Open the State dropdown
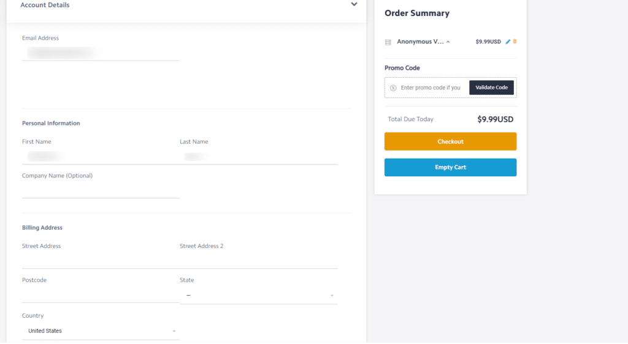The height and width of the screenshot is (344, 628). pyautogui.click(x=259, y=295)
